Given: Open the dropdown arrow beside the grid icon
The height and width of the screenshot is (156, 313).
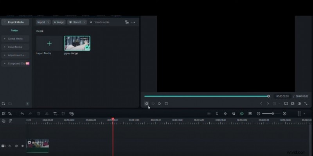Looking at the screenshot, I should tap(304, 114).
